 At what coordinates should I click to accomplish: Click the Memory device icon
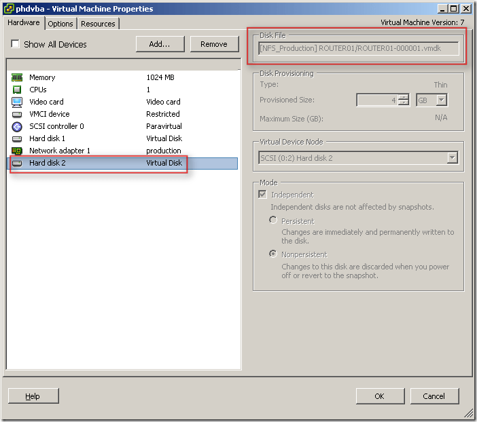click(17, 77)
